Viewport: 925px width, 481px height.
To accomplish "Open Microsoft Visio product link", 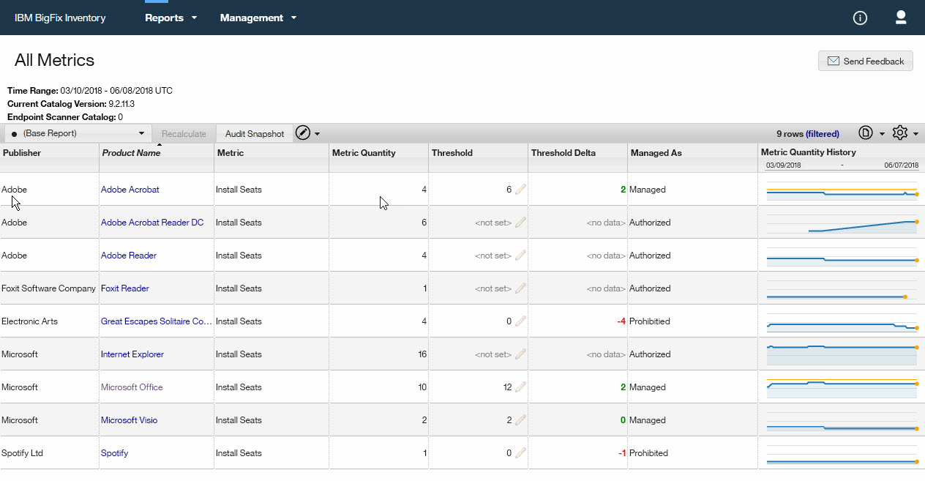I will pos(130,420).
